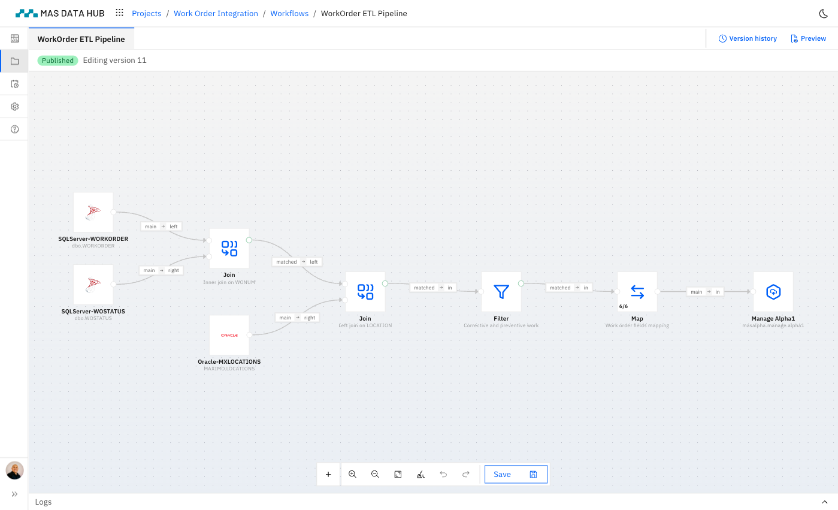Screen dimensions: 838x510
Task: Open the settings gear sidebar icon
Action: [x=14, y=107]
